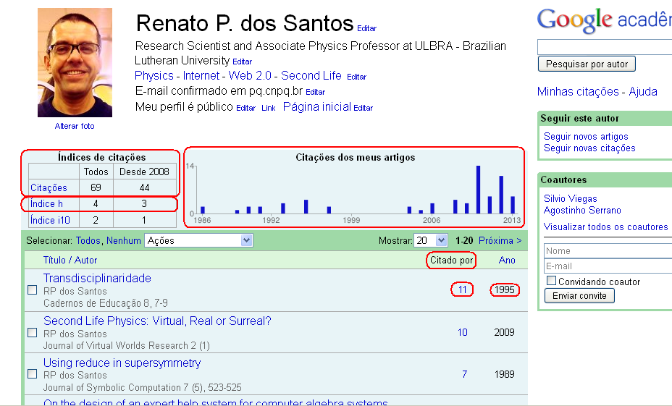Click the Google Acadêmico logo

(604, 21)
